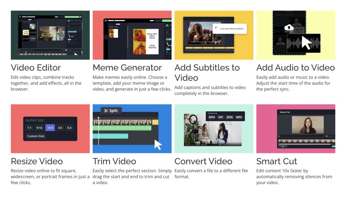This screenshot has height=198, width=347.
Task: Open the Add Subtitles to Video thumbnail
Action: click(214, 35)
